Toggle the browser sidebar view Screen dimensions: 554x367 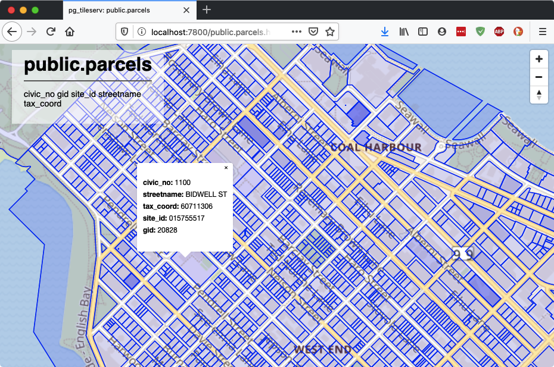[x=423, y=32]
